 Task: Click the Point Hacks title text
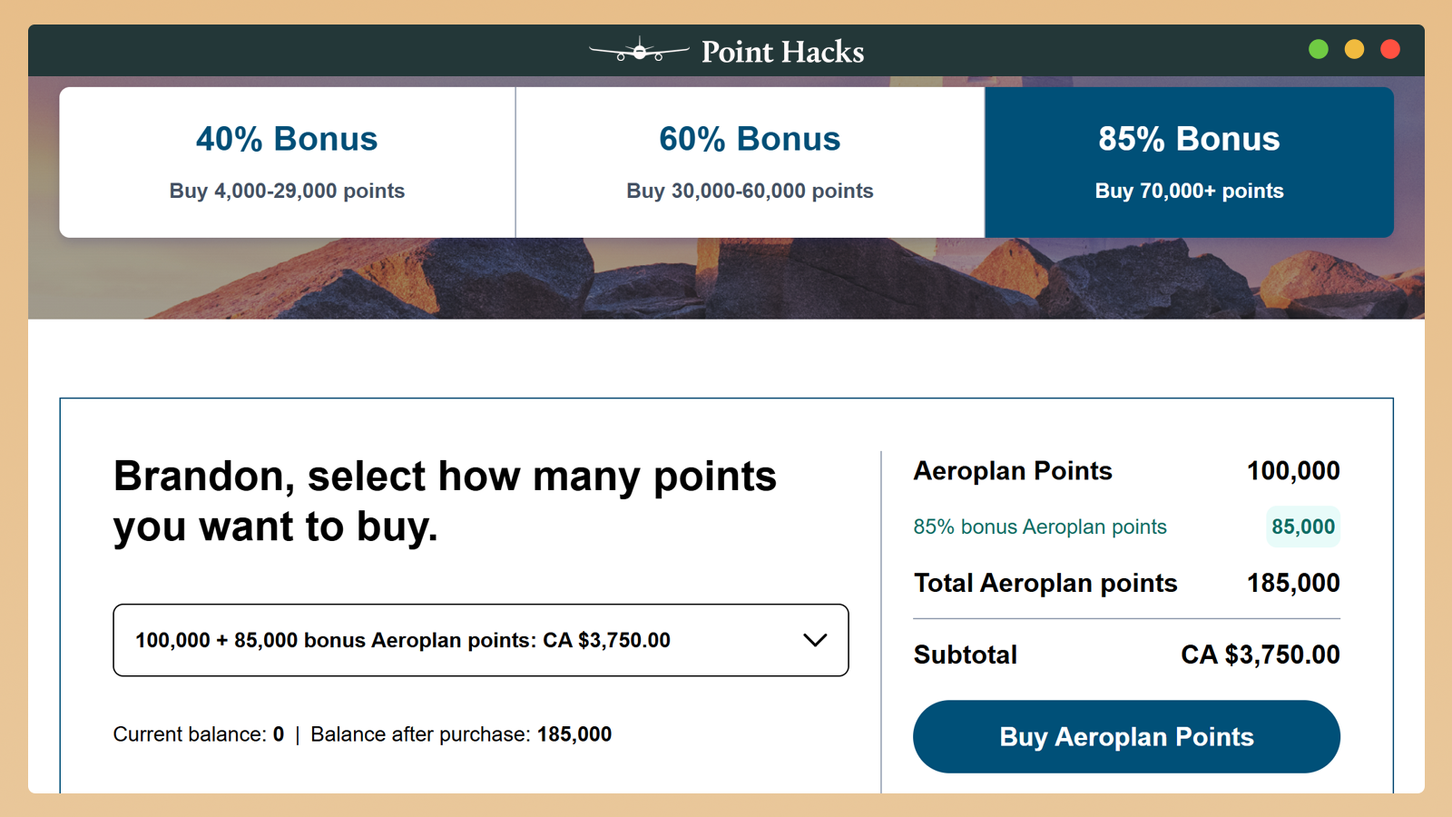(782, 52)
